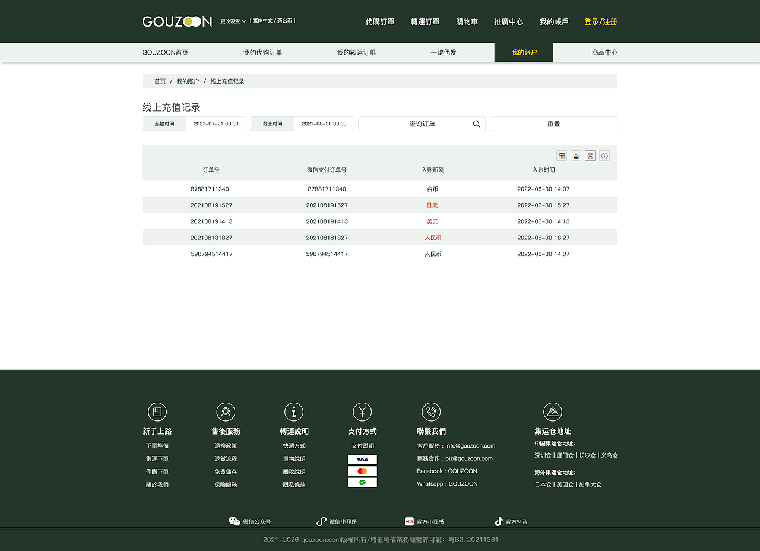Click the red 美元 currency cell
This screenshot has height=551, width=760.
(x=432, y=221)
